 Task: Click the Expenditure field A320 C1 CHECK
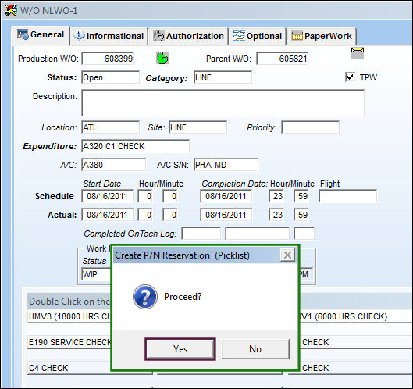135,146
